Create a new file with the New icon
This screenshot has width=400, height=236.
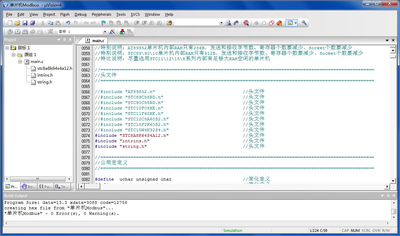[x=10, y=23]
